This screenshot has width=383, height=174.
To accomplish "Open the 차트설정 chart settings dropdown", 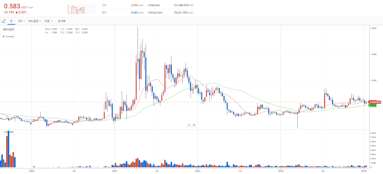I will pos(34,21).
